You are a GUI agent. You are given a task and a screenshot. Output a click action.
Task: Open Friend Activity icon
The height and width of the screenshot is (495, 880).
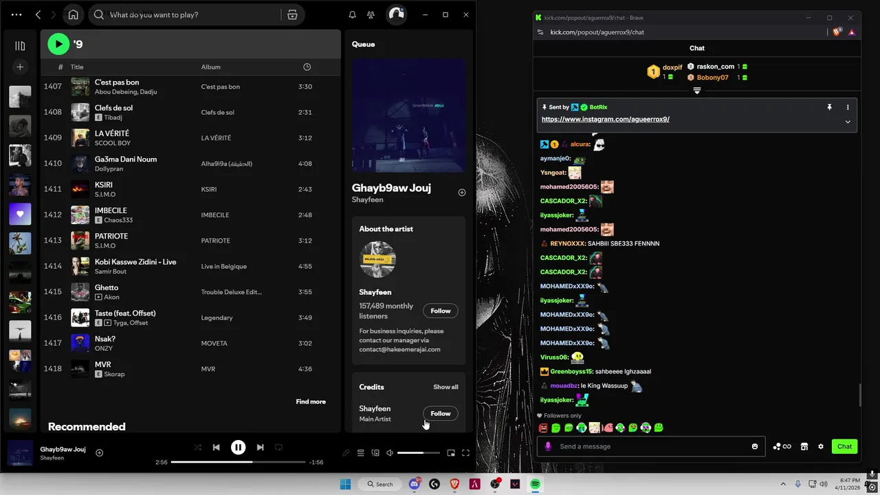(371, 14)
